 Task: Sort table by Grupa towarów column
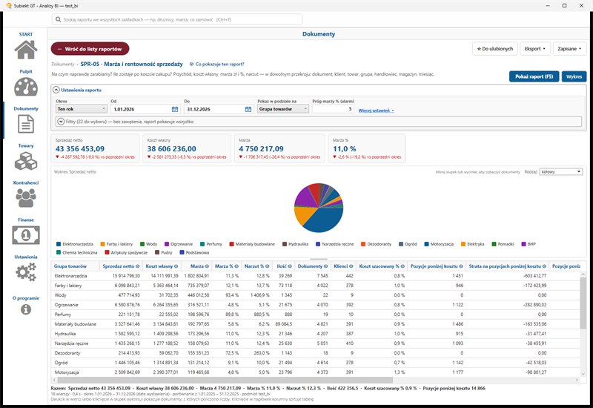click(x=70, y=266)
